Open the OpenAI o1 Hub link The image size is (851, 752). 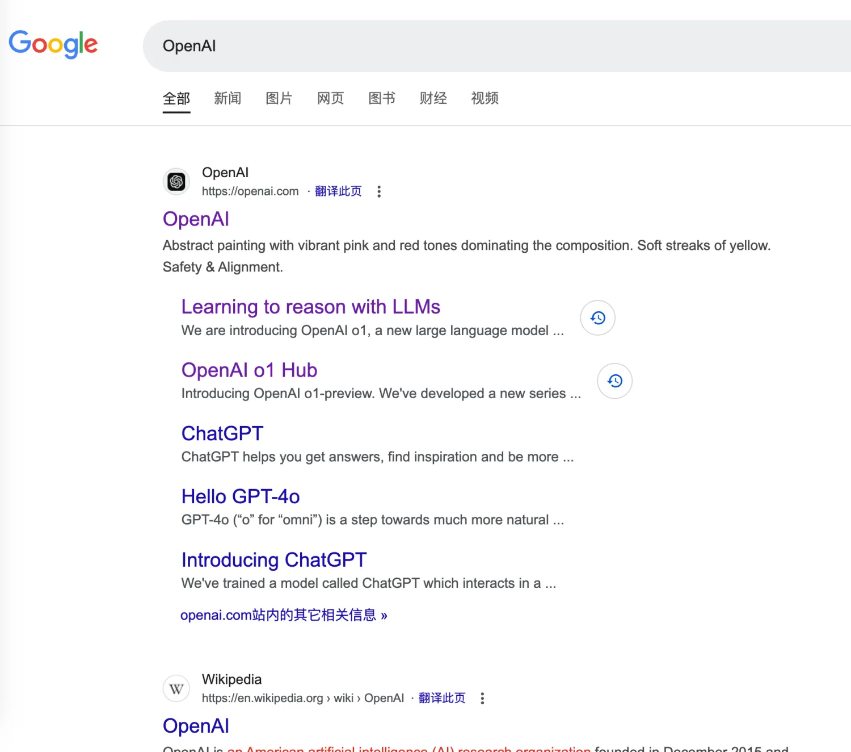pyautogui.click(x=249, y=370)
